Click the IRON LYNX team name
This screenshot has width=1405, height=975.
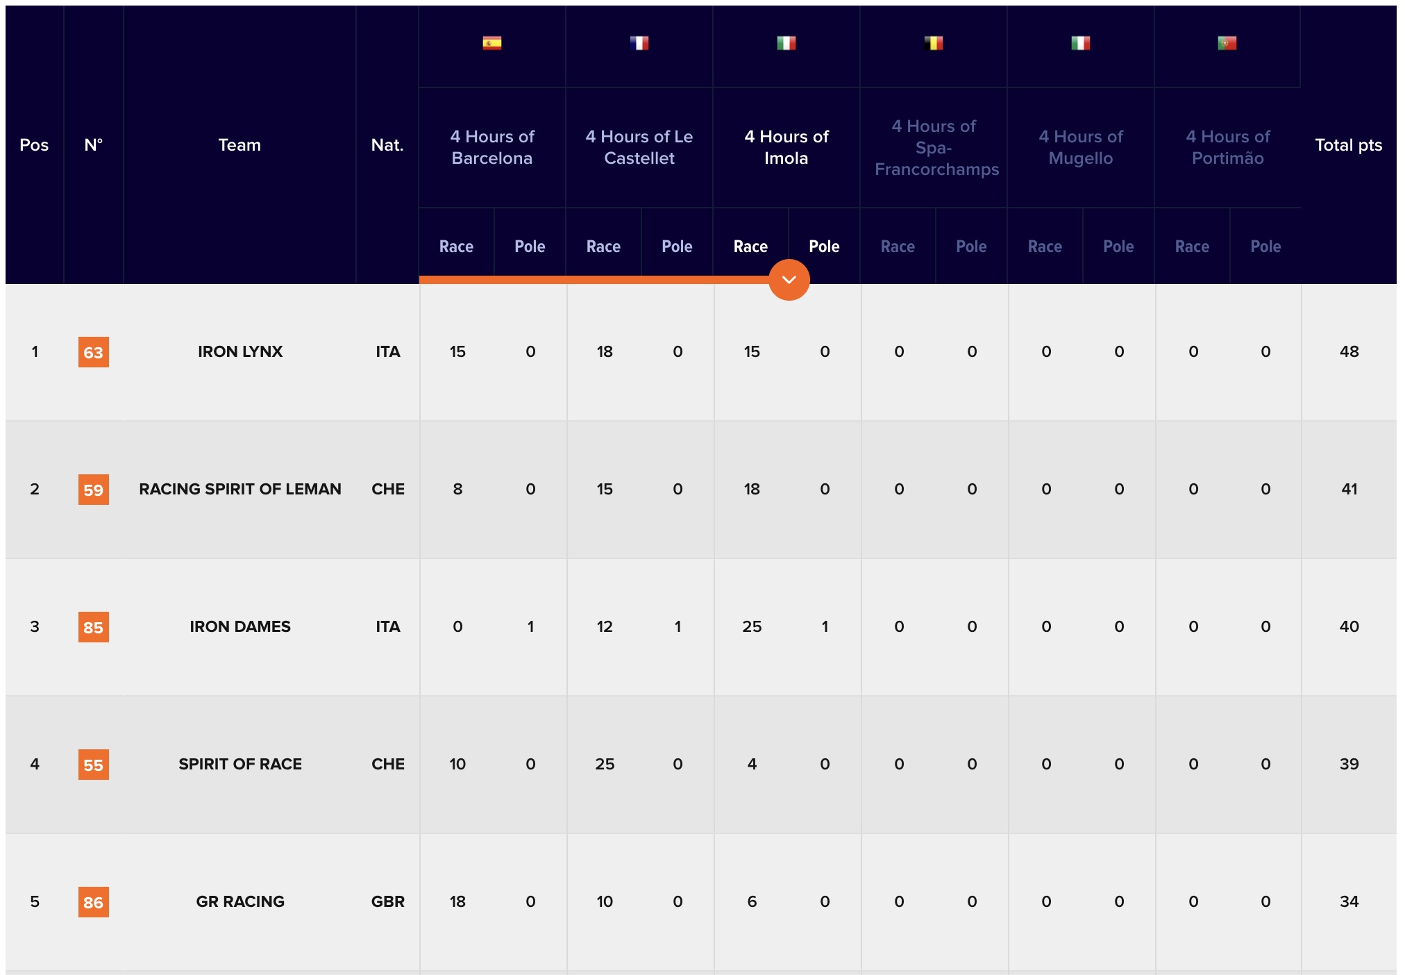click(240, 351)
